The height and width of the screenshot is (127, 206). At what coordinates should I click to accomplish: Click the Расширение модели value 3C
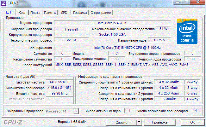(x=116, y=59)
